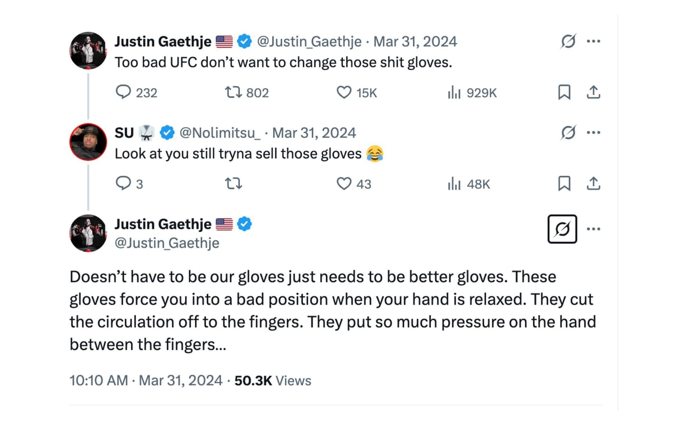Like SU's reply about selling gloves
The width and height of the screenshot is (680, 425).
[344, 184]
